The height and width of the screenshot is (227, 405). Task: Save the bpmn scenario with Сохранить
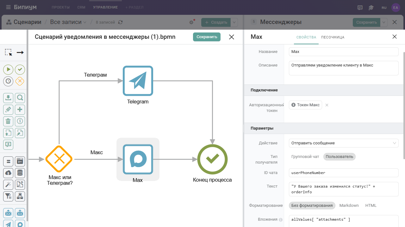(207, 37)
